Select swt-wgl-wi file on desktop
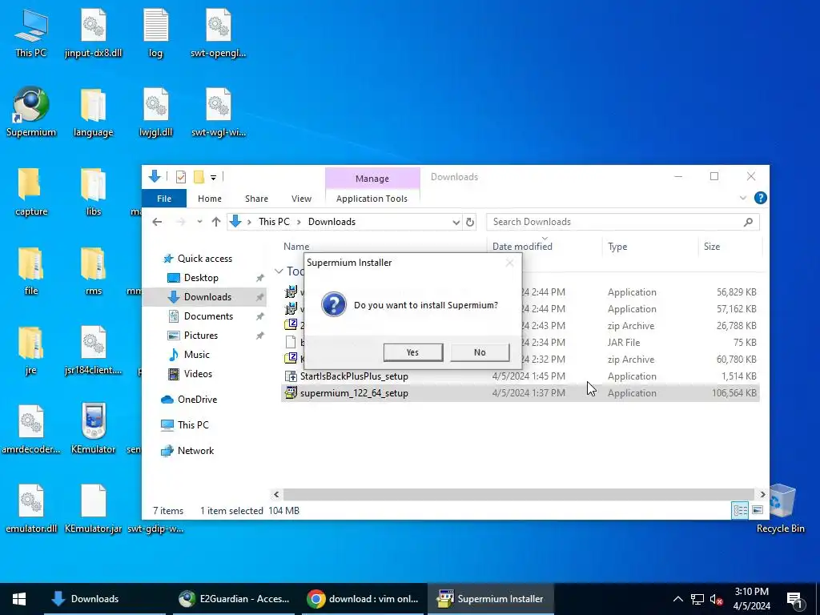820x615 pixels. [x=219, y=112]
